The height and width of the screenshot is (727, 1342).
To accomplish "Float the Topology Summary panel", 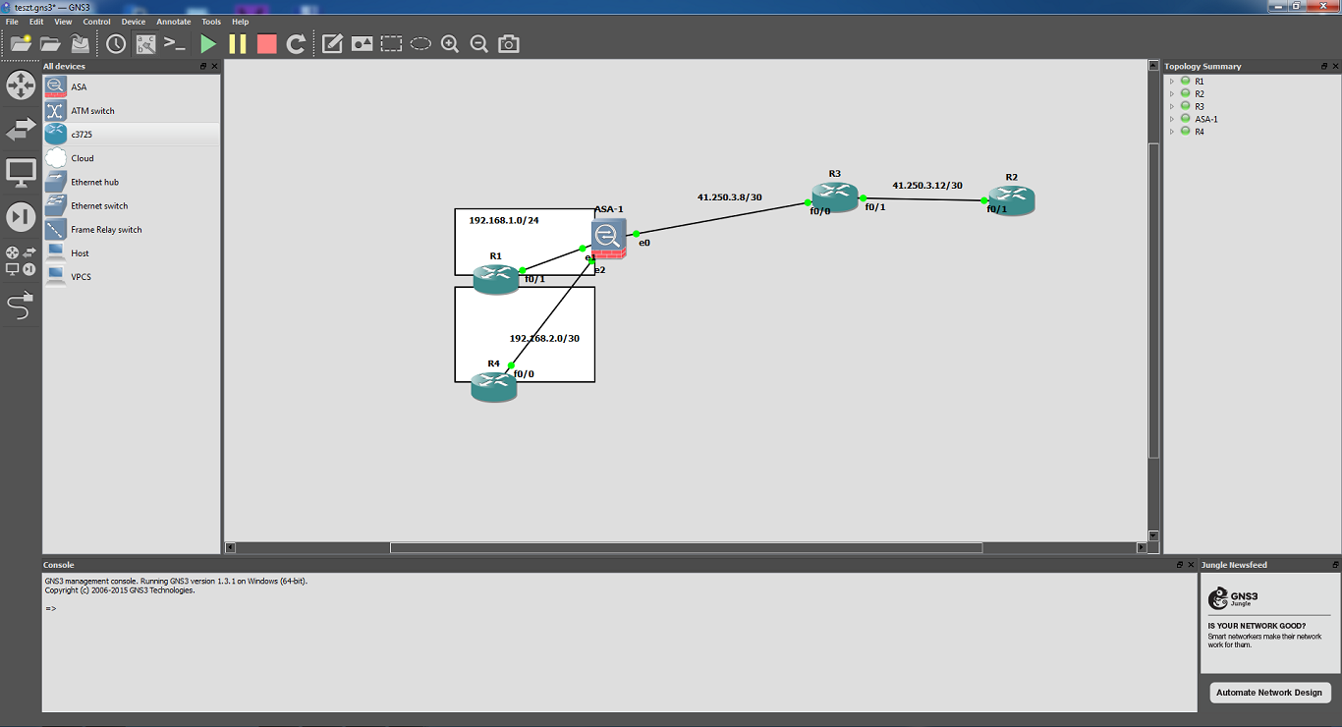I will (x=1324, y=66).
